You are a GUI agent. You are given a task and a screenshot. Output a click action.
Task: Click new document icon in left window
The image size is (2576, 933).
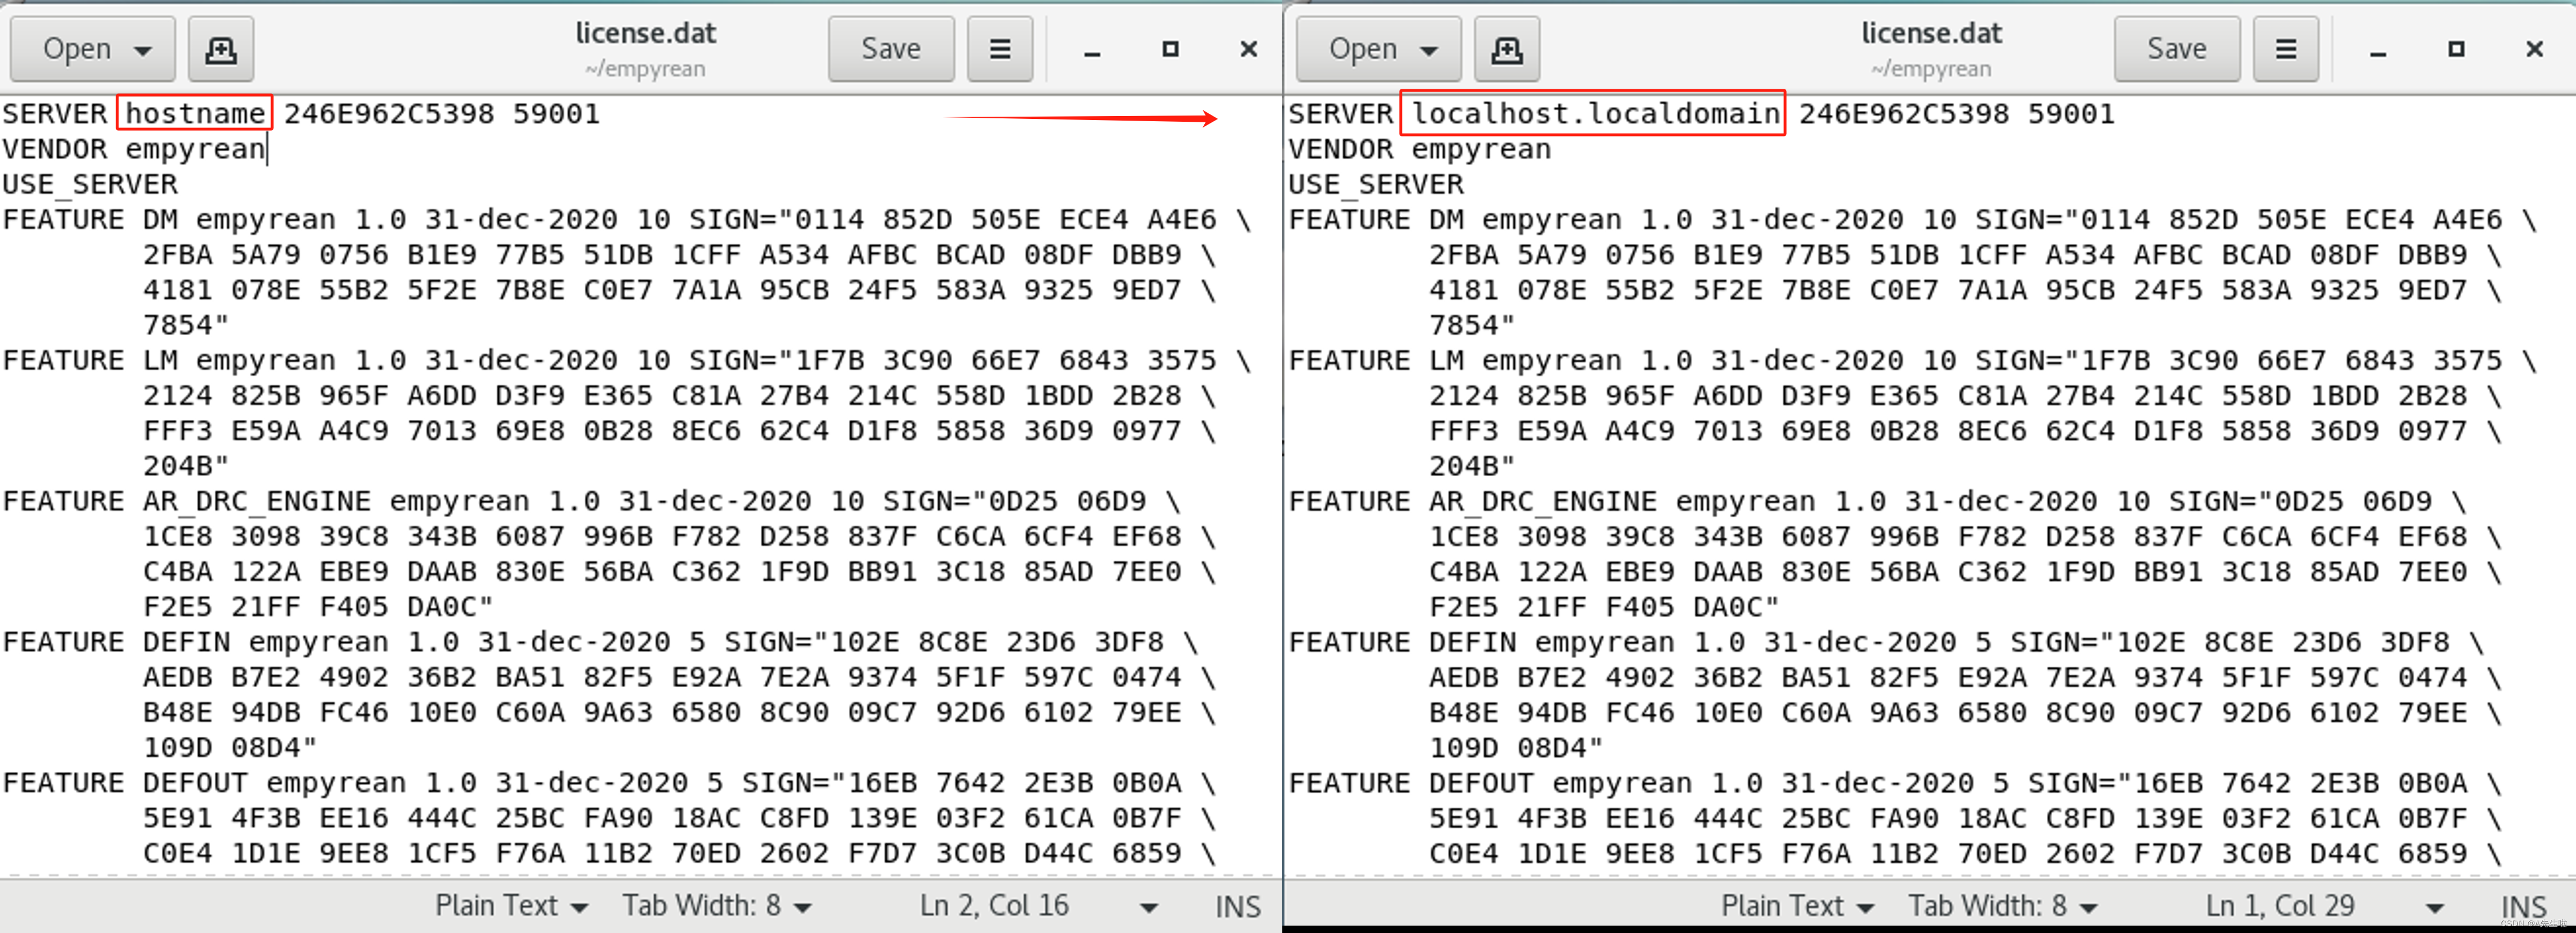tap(220, 49)
